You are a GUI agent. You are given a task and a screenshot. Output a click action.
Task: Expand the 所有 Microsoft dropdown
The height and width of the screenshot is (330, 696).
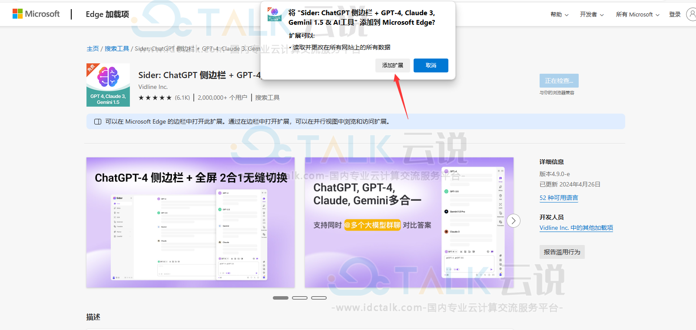click(x=637, y=14)
